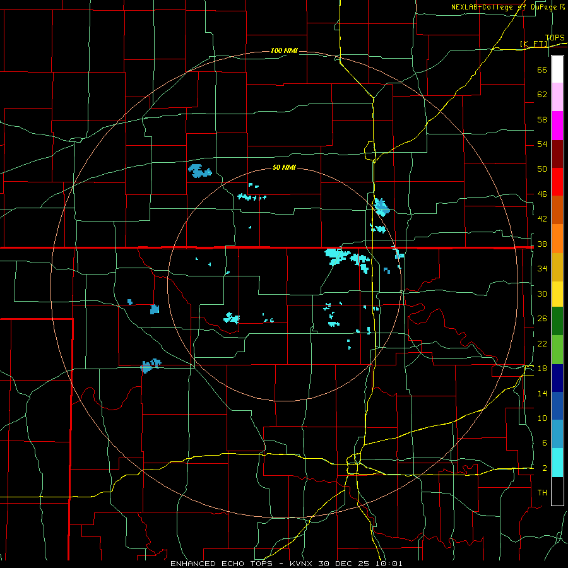The height and width of the screenshot is (568, 568).
Task: Select the black TH legend swatch
Action: pos(557,491)
